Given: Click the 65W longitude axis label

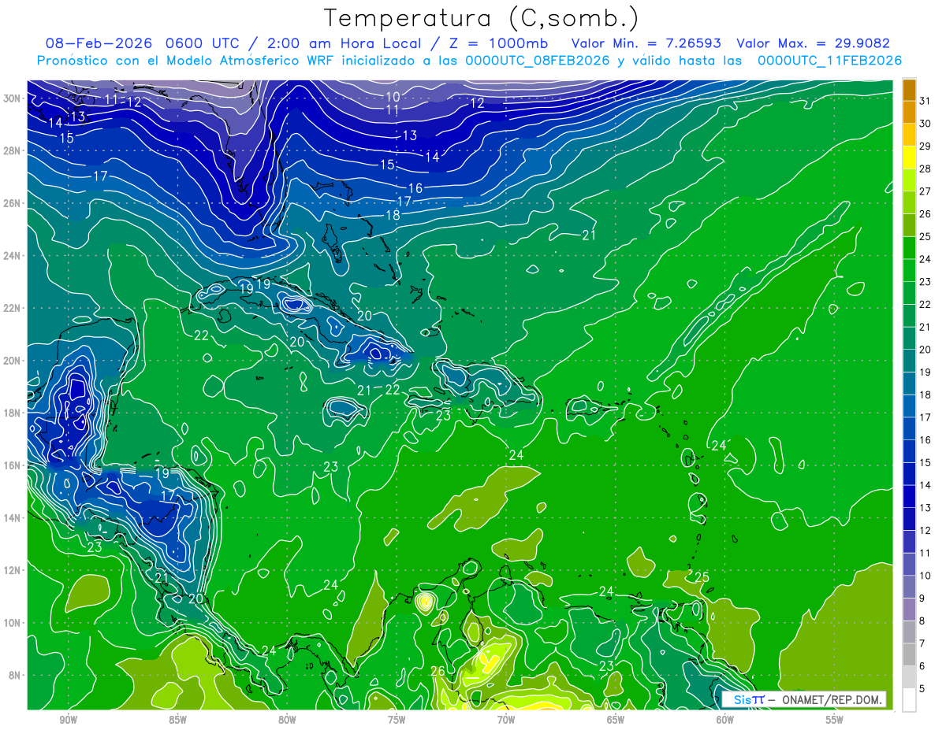Looking at the screenshot, I should (616, 720).
